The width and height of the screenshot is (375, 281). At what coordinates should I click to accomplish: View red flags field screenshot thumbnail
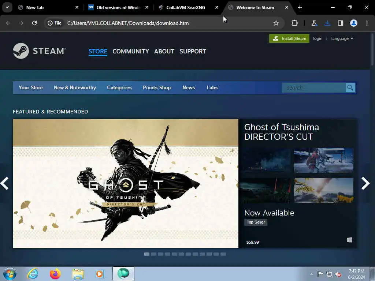click(265, 190)
